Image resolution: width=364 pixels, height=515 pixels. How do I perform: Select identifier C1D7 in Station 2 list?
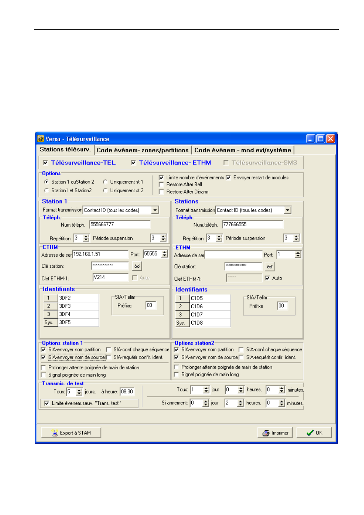pyautogui.click(x=210, y=315)
